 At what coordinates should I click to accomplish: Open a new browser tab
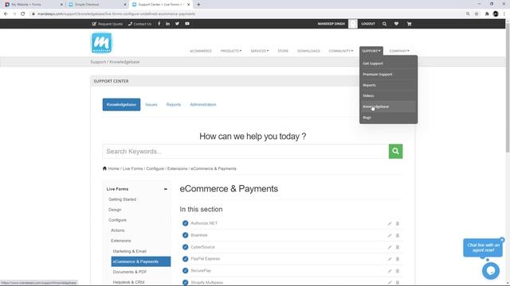pos(198,5)
